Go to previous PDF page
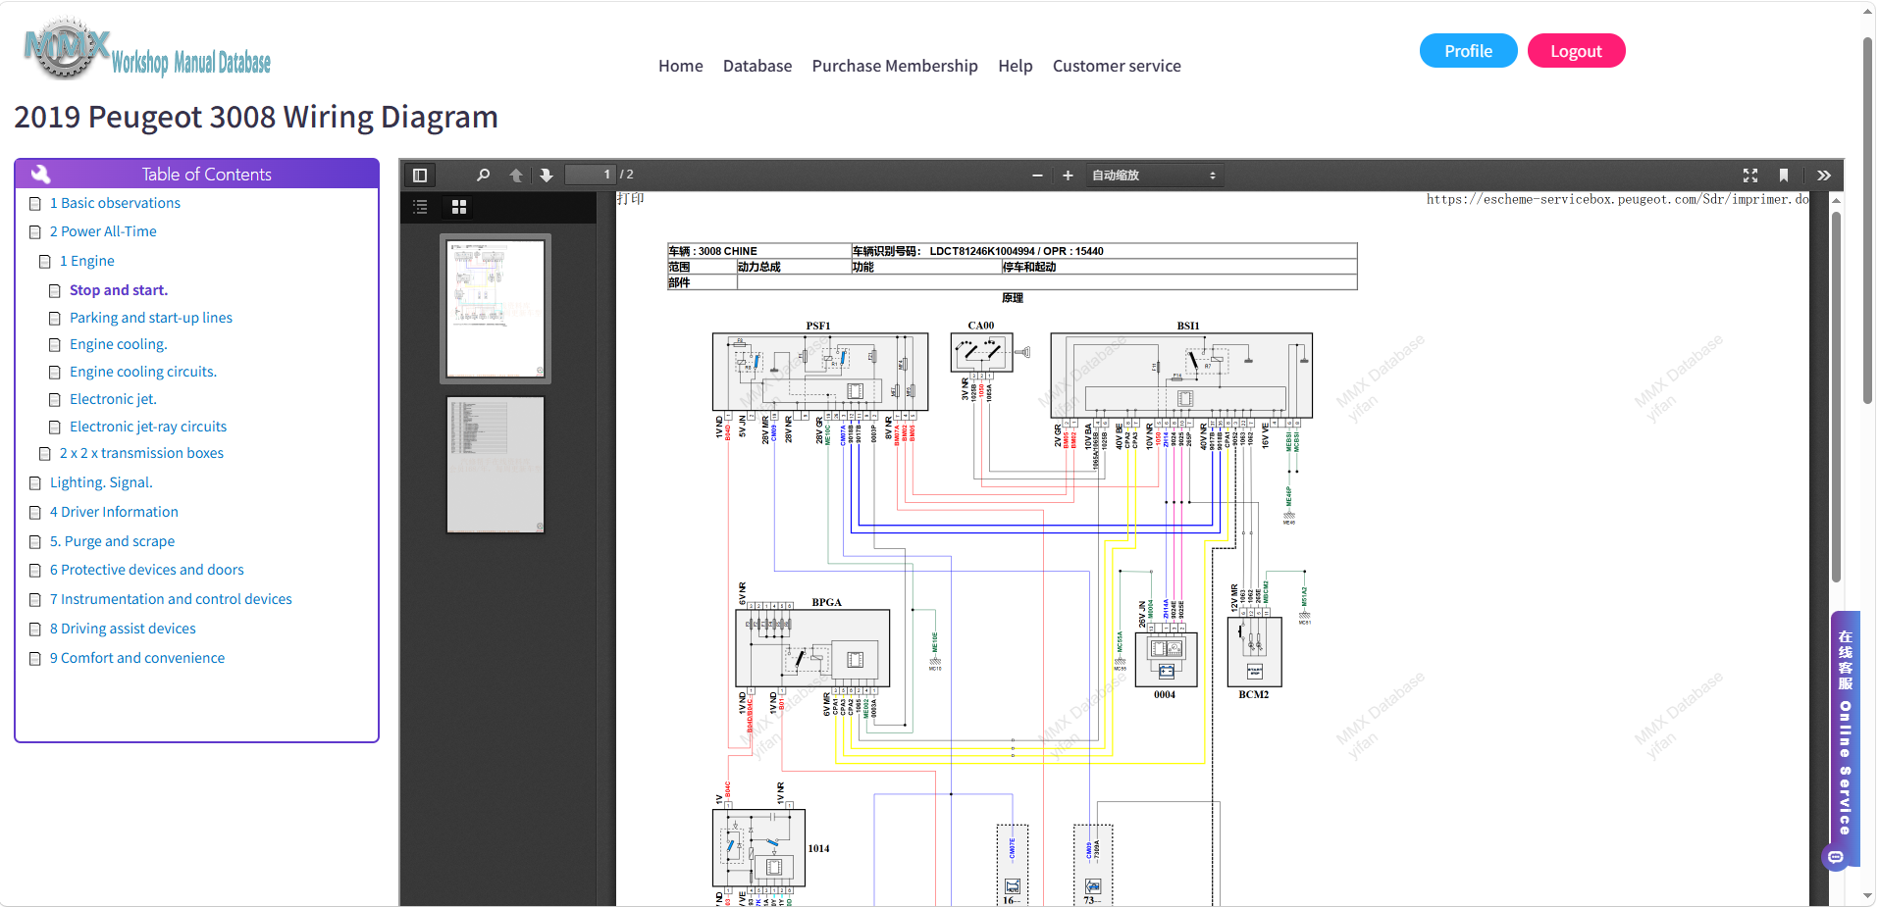The height and width of the screenshot is (907, 1879). (516, 176)
